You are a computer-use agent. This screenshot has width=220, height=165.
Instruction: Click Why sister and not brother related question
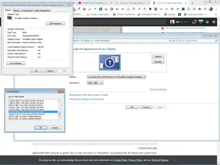click(185, 28)
